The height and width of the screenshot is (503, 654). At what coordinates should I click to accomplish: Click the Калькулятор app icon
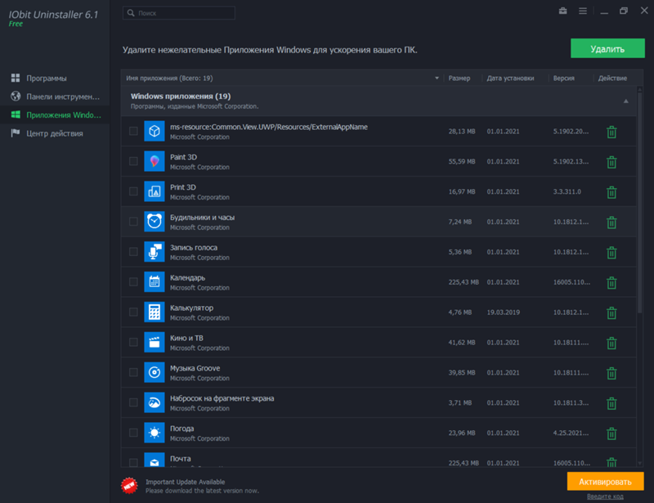coord(155,312)
